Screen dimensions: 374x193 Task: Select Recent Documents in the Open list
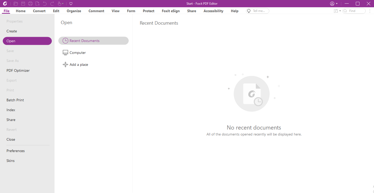(x=94, y=41)
